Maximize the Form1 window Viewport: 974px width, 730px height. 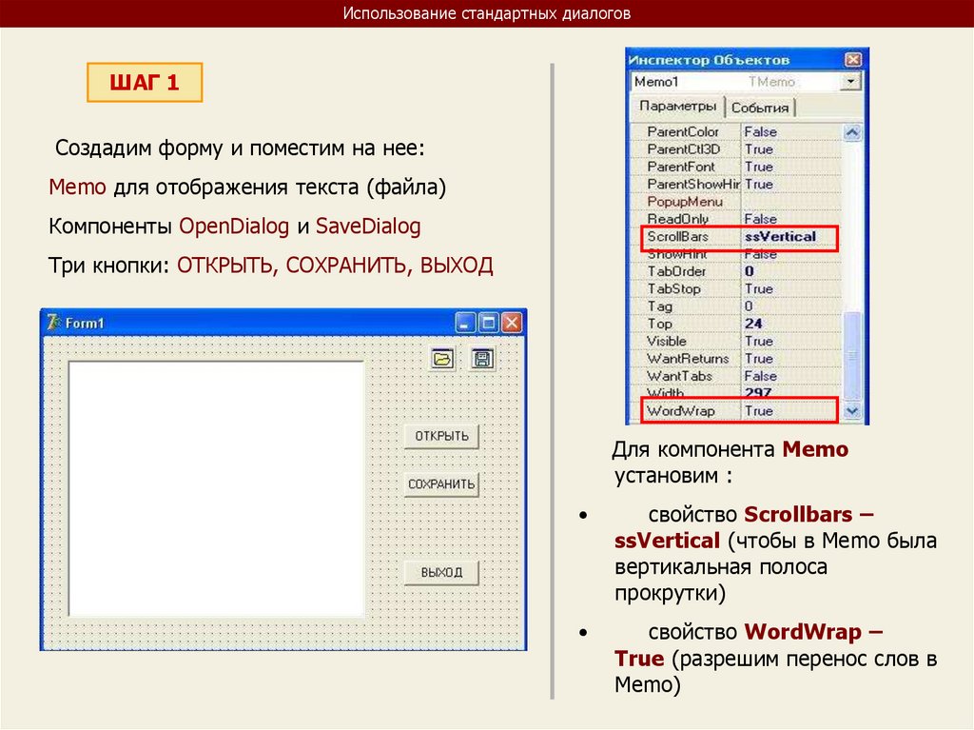489,322
